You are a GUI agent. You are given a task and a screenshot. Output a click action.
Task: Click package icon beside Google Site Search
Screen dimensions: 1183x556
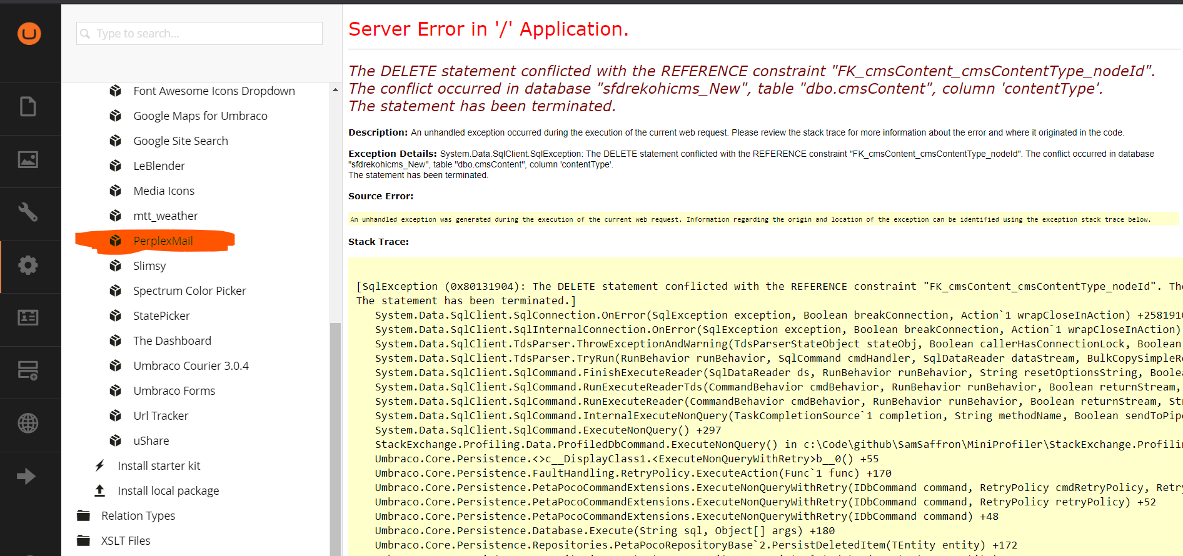click(115, 141)
